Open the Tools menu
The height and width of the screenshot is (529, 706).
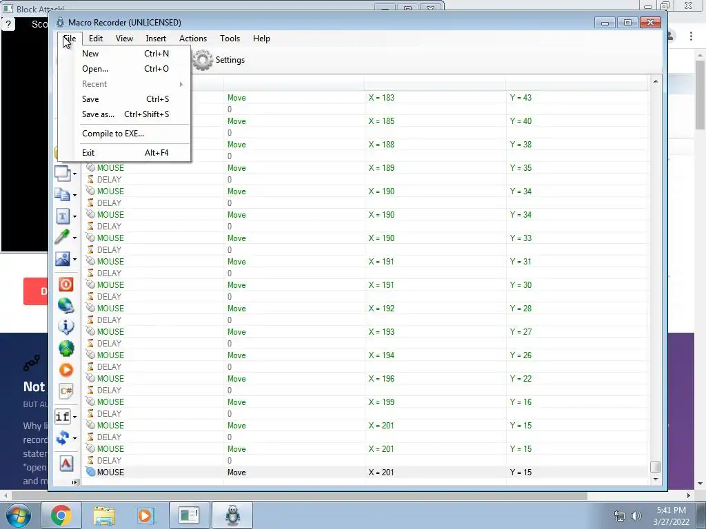point(230,39)
